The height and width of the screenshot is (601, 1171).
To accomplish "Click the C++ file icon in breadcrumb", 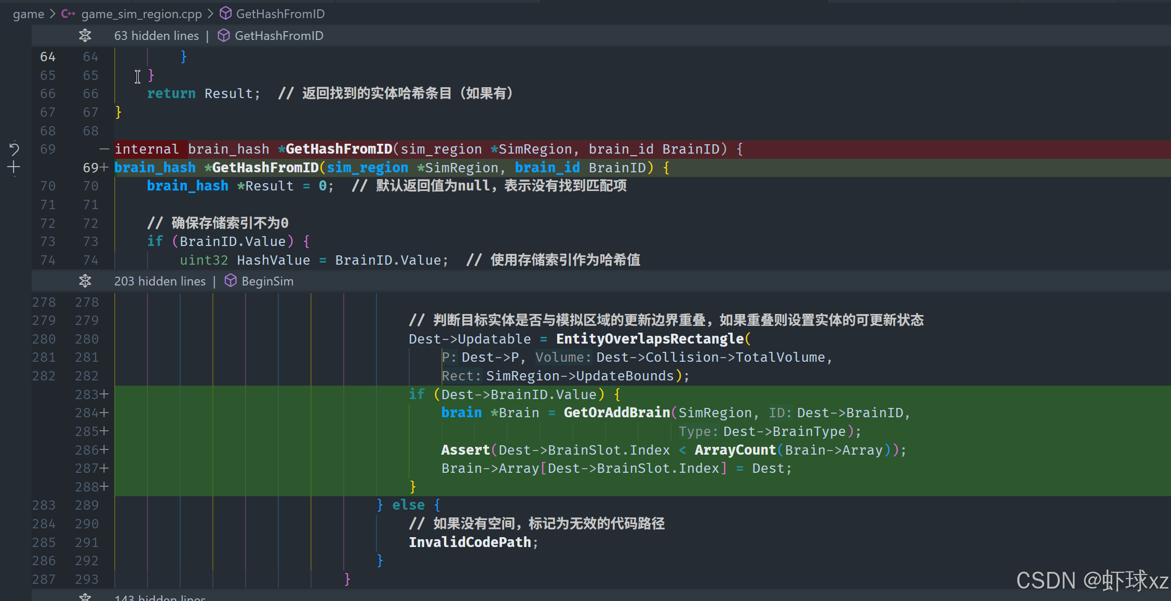I will 68,14.
